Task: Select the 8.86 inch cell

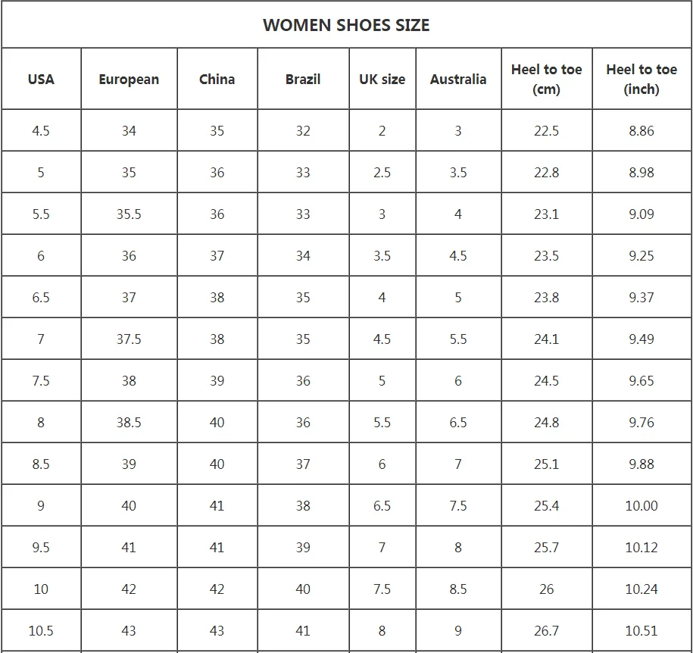Action: 641,131
